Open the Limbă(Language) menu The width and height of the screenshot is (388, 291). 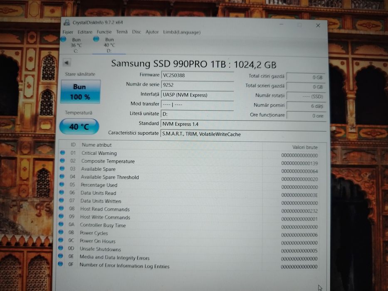click(x=182, y=32)
